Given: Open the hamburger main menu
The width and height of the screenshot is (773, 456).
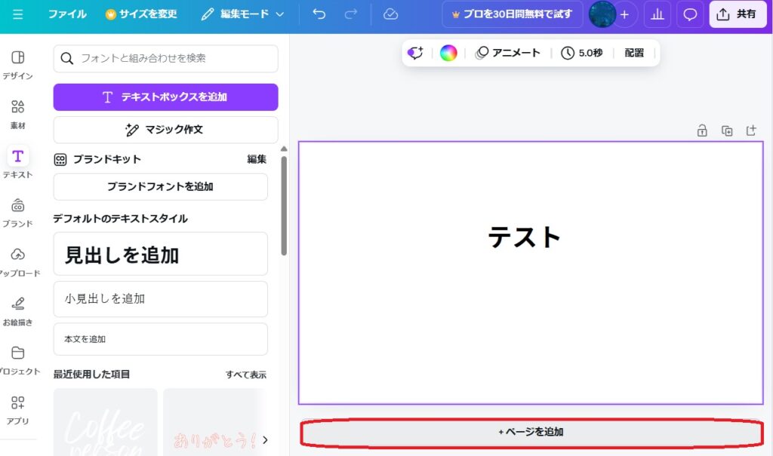Looking at the screenshot, I should pos(18,14).
